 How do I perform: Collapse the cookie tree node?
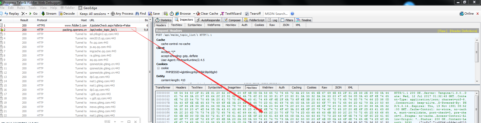click(x=158, y=68)
